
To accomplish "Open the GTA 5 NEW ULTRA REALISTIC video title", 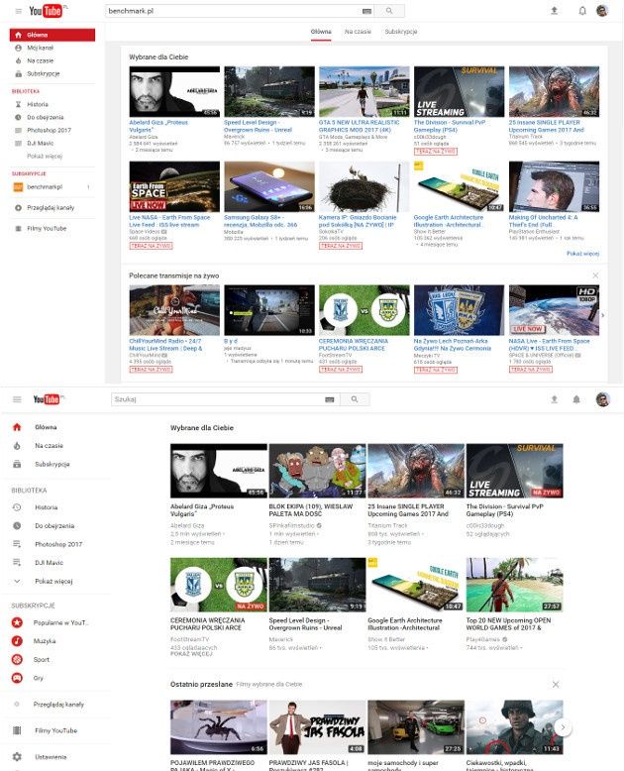I will coord(360,126).
